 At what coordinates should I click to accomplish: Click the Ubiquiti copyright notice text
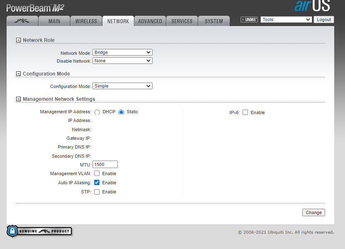coord(286,232)
